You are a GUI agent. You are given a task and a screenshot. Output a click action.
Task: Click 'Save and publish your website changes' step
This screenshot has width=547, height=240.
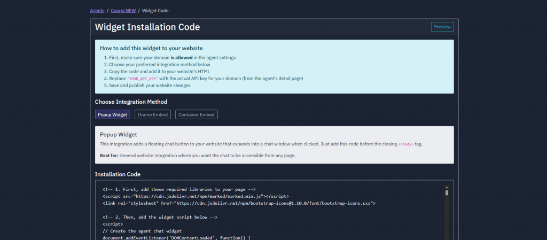tap(150, 86)
